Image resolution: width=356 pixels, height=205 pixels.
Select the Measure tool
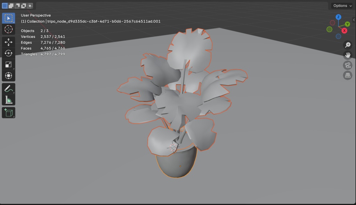8,100
